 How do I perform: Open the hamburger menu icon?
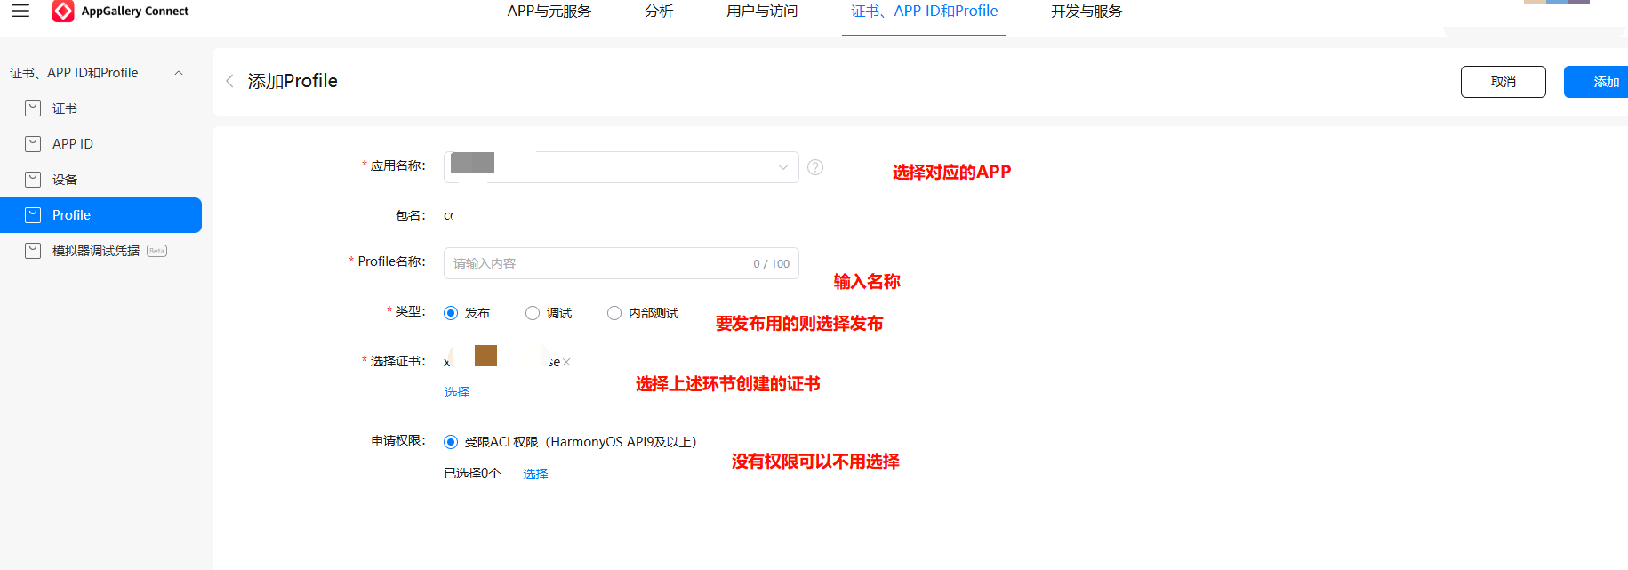[20, 11]
